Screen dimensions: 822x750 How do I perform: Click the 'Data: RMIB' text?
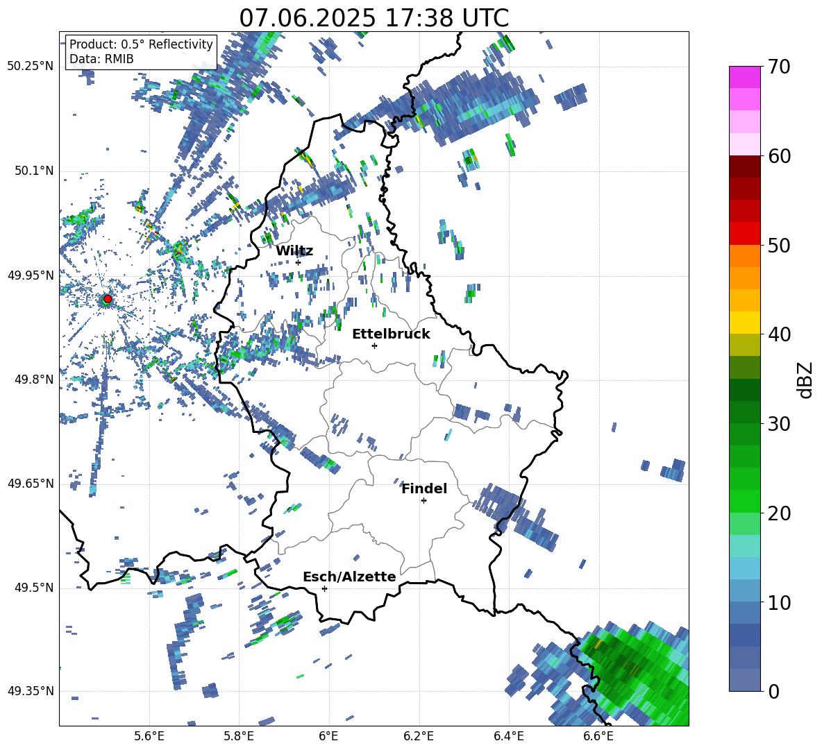click(x=101, y=59)
